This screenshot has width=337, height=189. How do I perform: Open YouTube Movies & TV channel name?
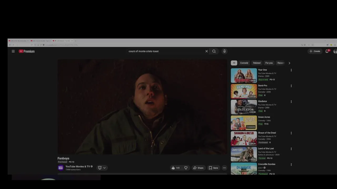78,166
